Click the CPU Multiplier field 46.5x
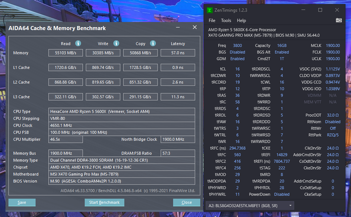Viewport: 351px width, 217px height. 66,139
